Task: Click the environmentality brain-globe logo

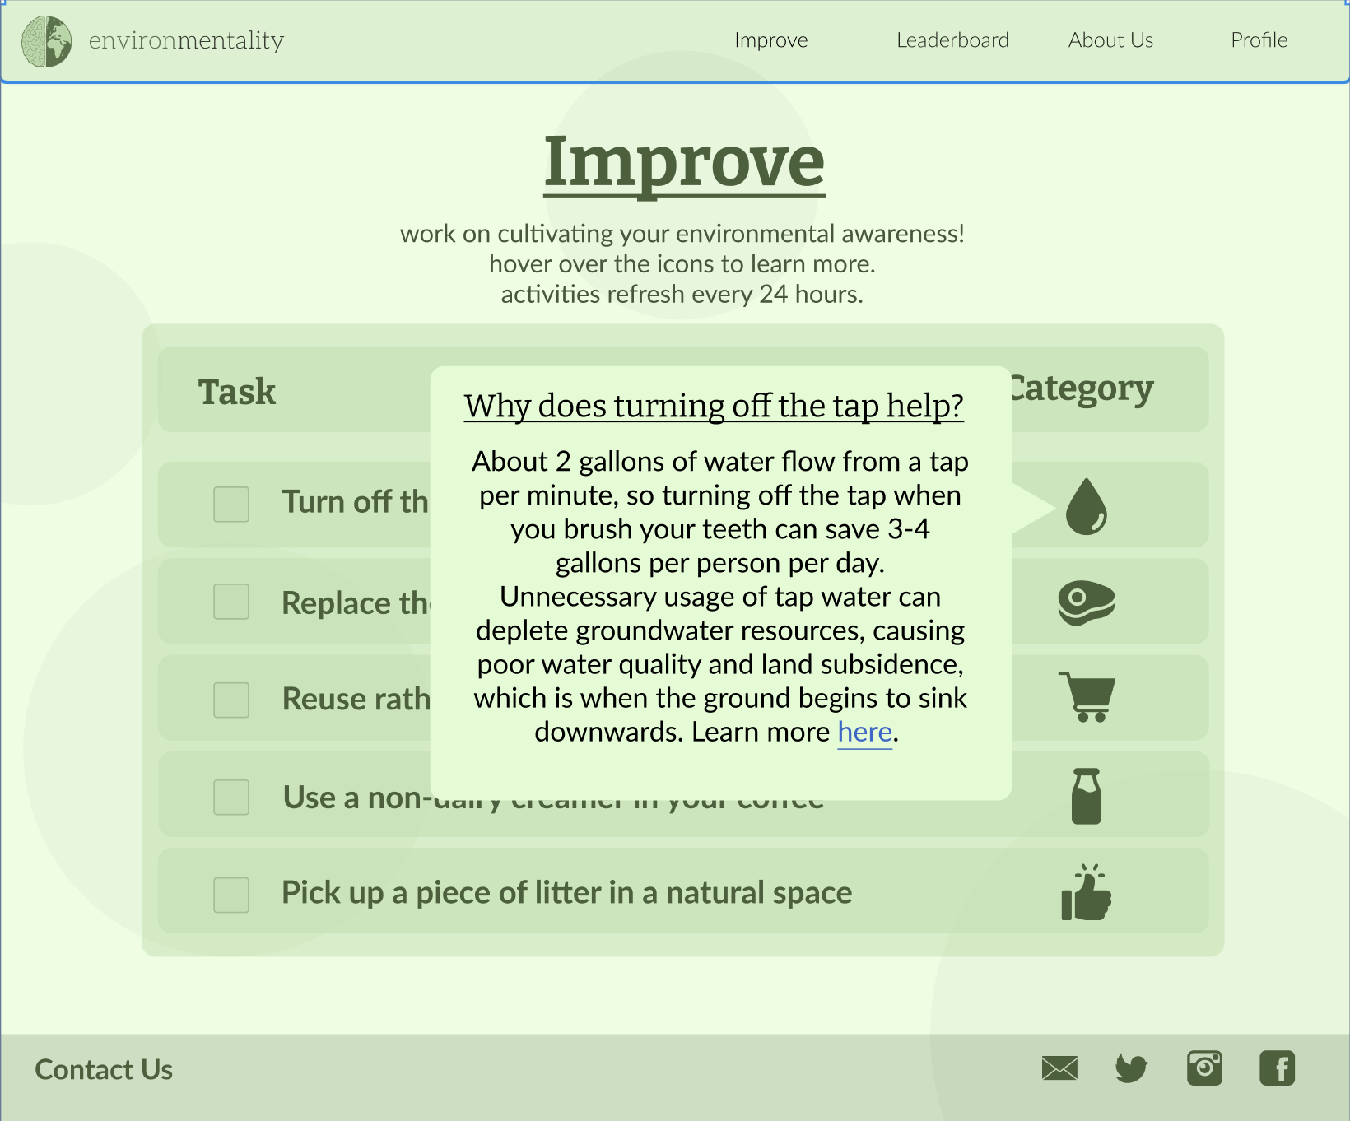Action: click(47, 41)
